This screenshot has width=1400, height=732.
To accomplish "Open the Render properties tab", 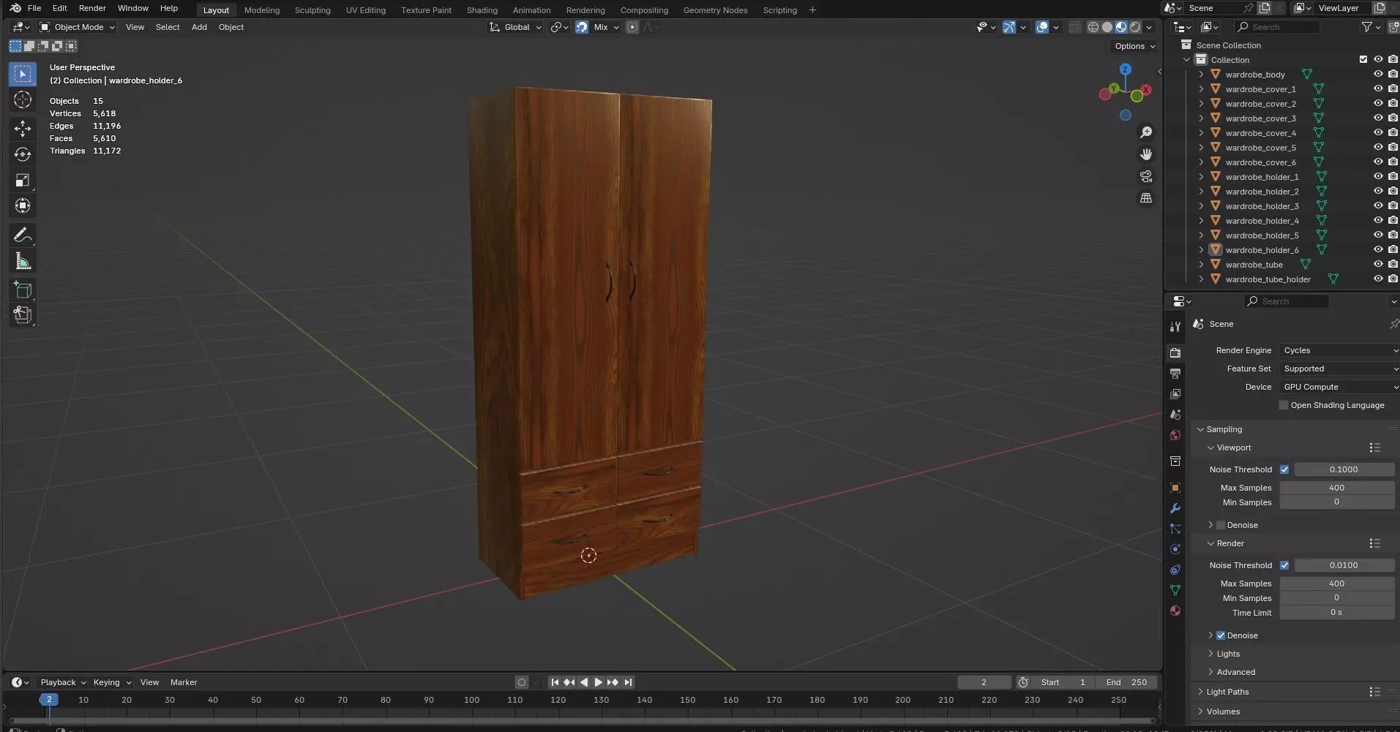I will pyautogui.click(x=1175, y=352).
